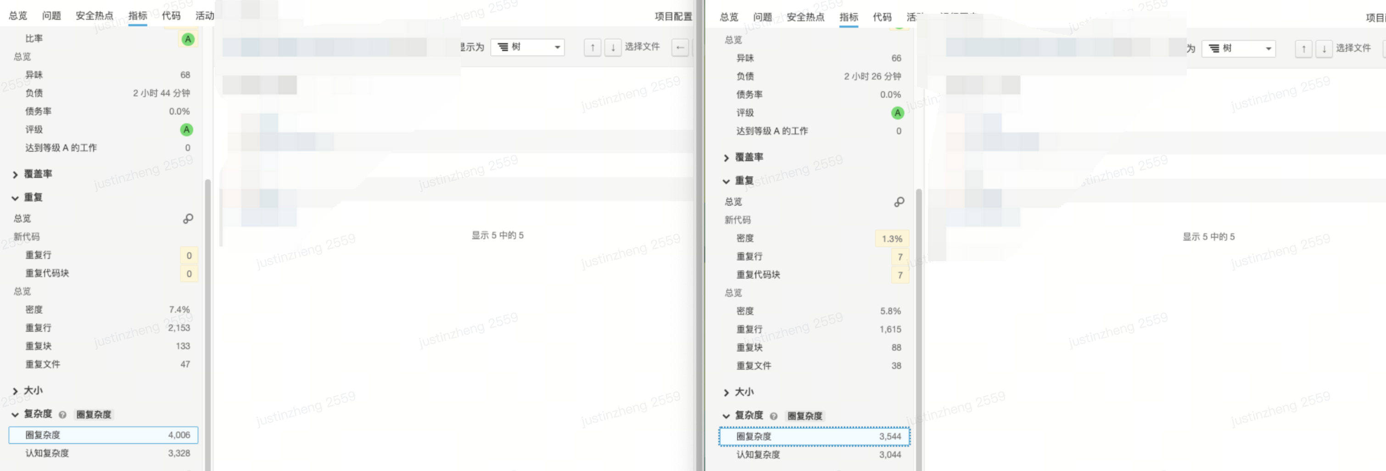Click the down arrow in the left pane toolbar
The width and height of the screenshot is (1386, 471).
pos(613,47)
